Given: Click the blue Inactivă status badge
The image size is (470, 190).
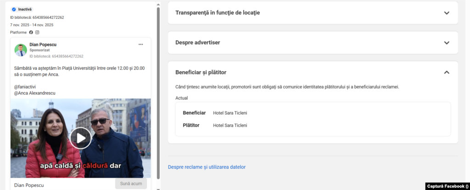Looking at the screenshot, I should 22,9.
